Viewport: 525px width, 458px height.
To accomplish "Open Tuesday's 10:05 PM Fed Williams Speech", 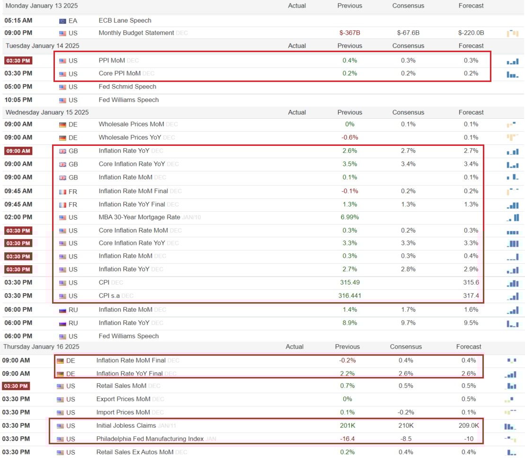I will click(128, 100).
